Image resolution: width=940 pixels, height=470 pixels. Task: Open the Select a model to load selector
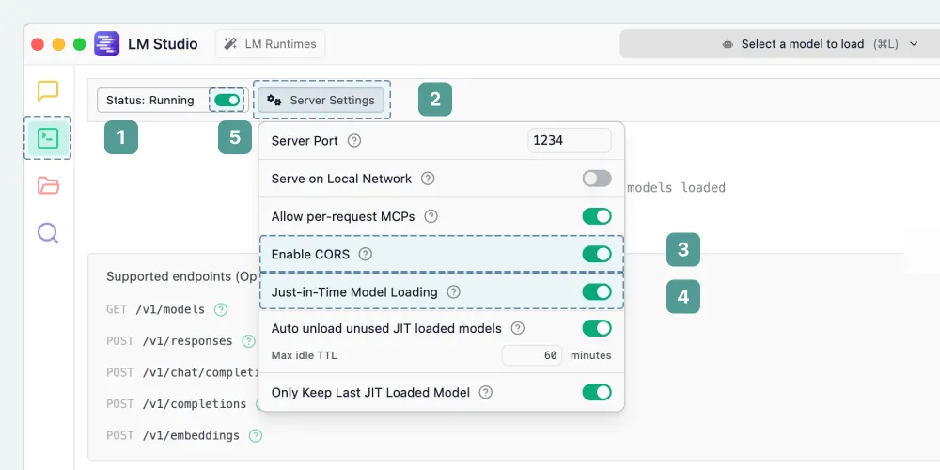(x=779, y=44)
